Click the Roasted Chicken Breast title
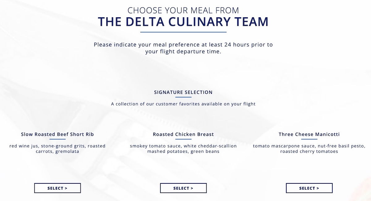Screen dimensions: 371x201 click(x=183, y=134)
